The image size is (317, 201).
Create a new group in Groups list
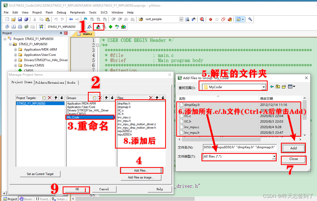point(95,98)
